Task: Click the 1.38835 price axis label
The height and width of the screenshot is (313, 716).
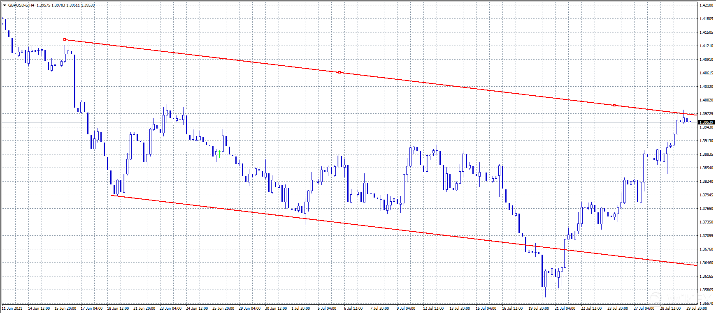Action: point(706,154)
